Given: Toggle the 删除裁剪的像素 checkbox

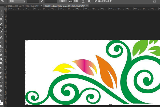Looking at the screenshot, I should [x=96, y=1].
